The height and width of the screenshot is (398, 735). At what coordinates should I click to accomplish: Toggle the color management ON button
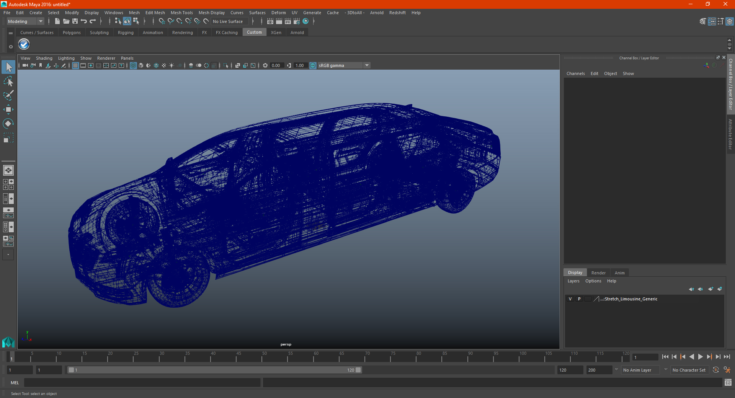(x=313, y=65)
